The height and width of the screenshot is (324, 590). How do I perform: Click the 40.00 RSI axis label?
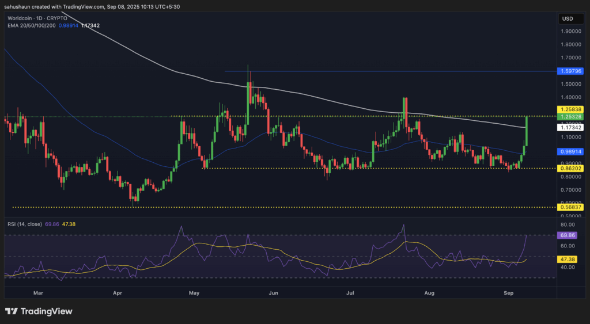(x=568, y=267)
